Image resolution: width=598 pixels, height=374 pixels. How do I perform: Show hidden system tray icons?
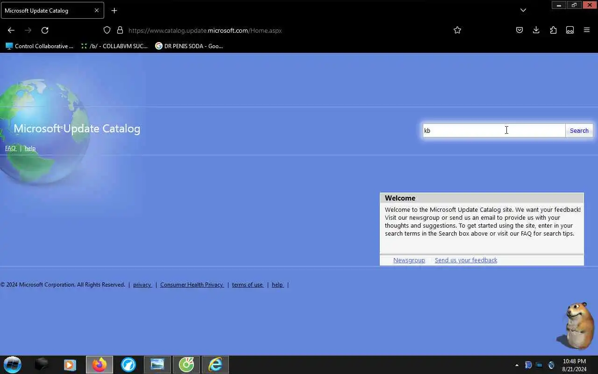tap(517, 365)
